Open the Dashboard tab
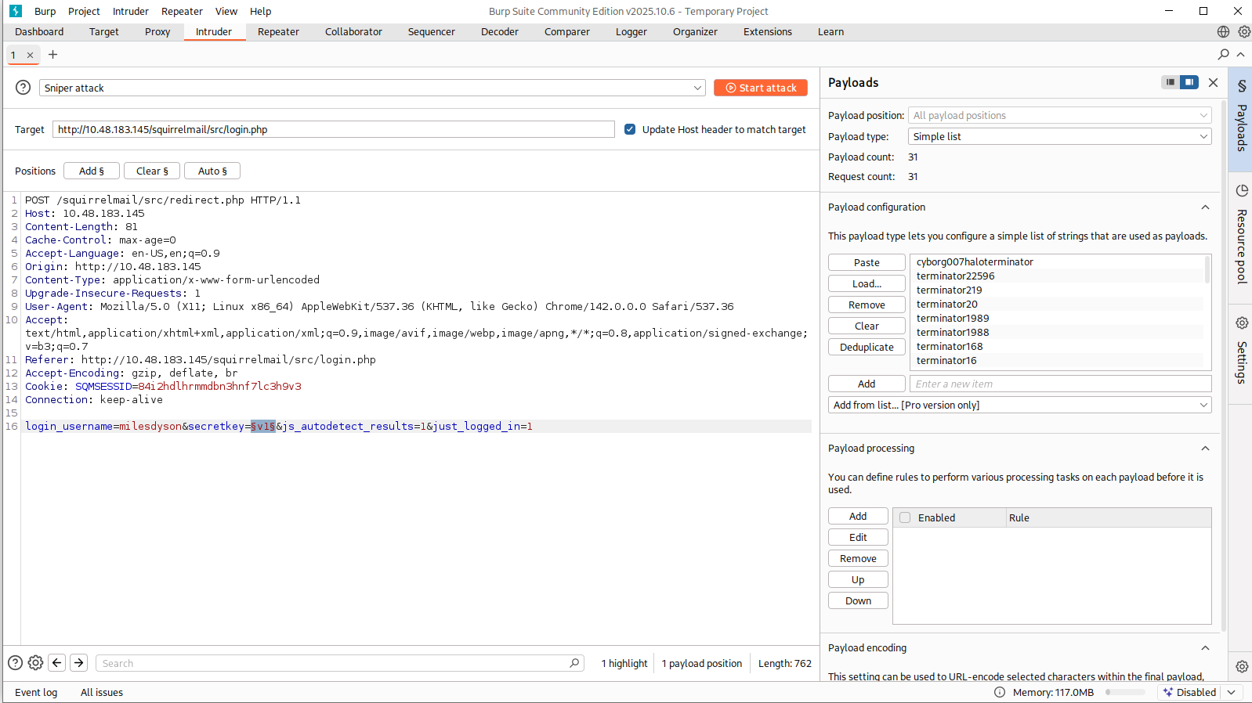This screenshot has height=703, width=1252. coord(39,32)
